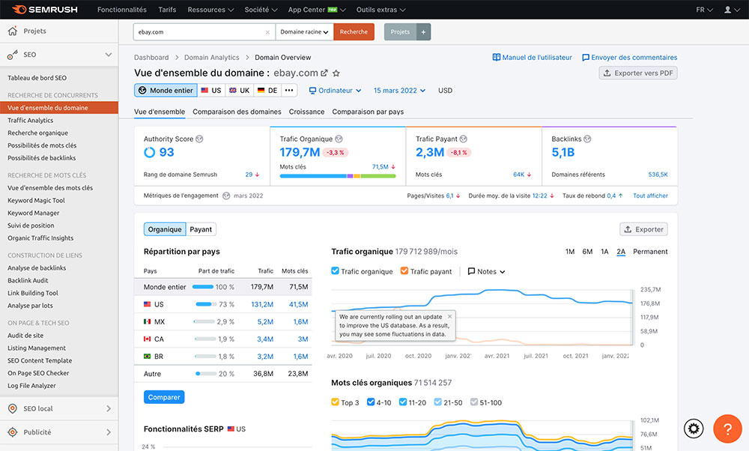
Task: Click the user manual book icon
Action: [x=497, y=58]
